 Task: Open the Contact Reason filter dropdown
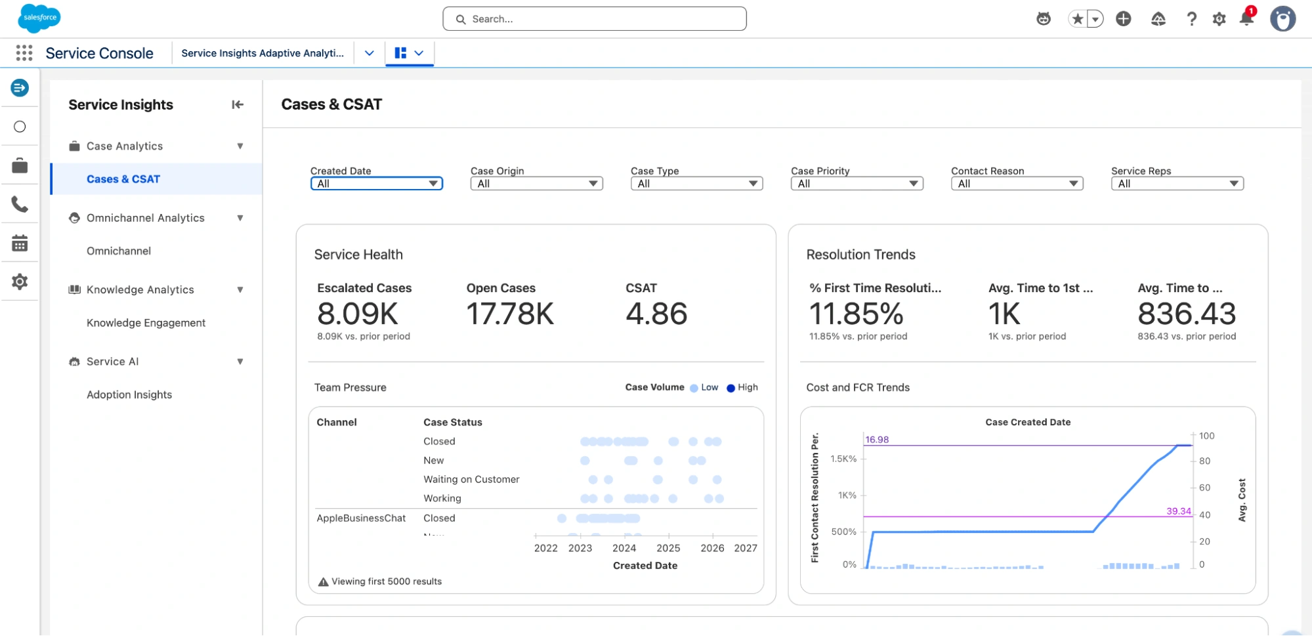1017,184
